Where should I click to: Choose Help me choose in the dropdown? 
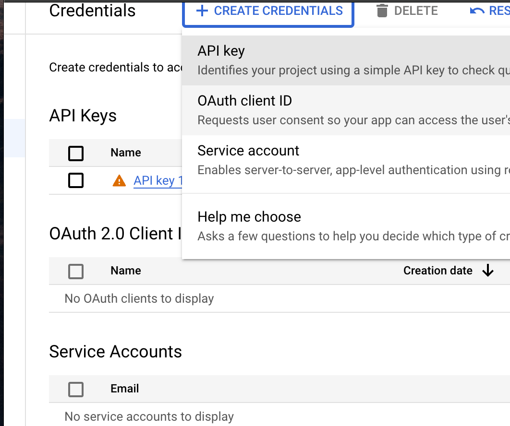pos(346,226)
